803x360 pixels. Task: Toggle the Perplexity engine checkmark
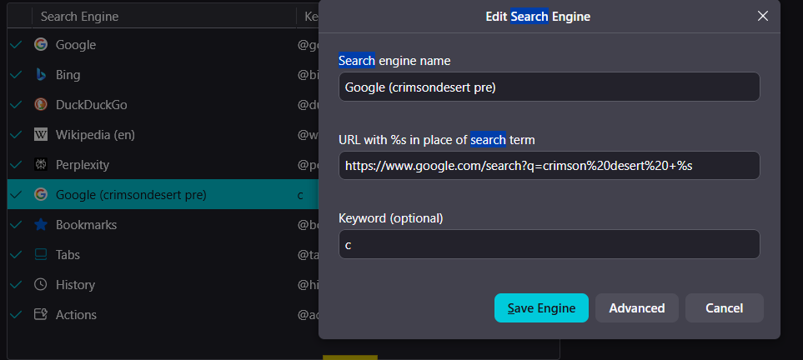click(x=16, y=164)
